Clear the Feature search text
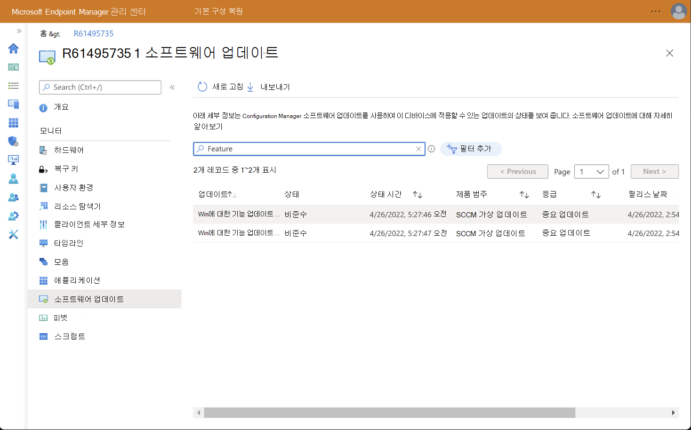Screen dimensions: 691x430 [418, 149]
